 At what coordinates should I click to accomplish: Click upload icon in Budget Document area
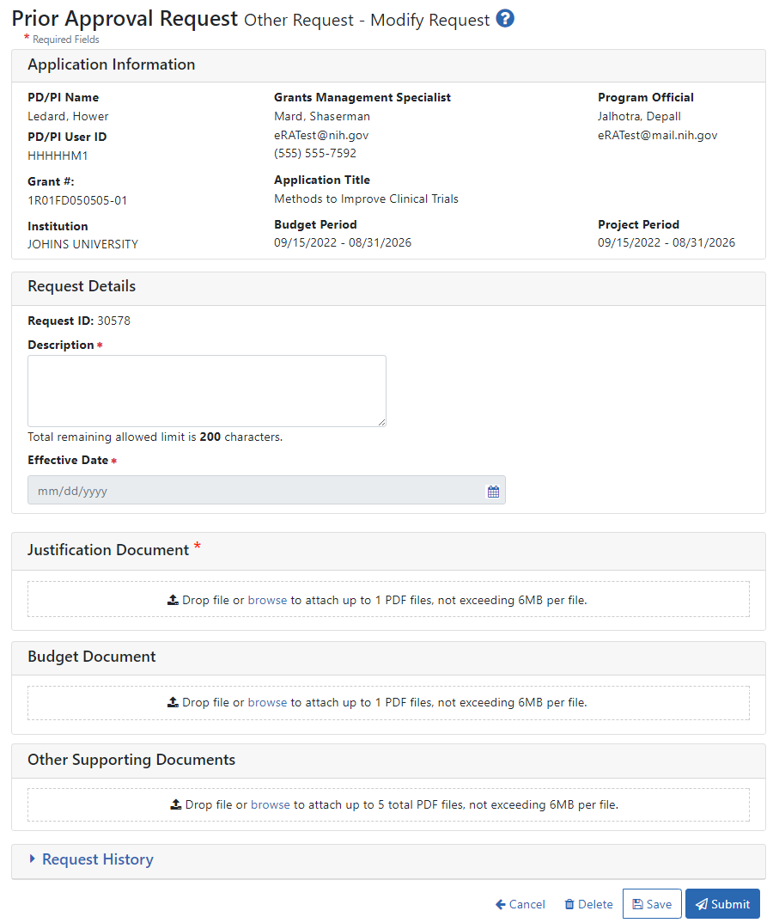(173, 702)
